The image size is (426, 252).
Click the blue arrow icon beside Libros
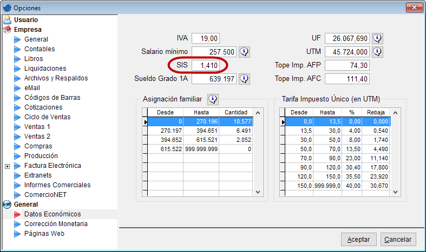click(17, 59)
